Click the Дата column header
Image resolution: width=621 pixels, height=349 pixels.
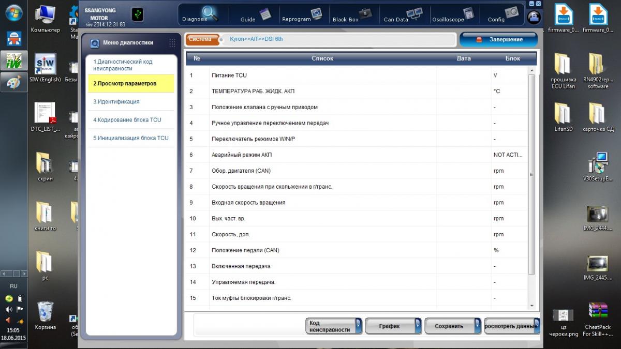464,58
